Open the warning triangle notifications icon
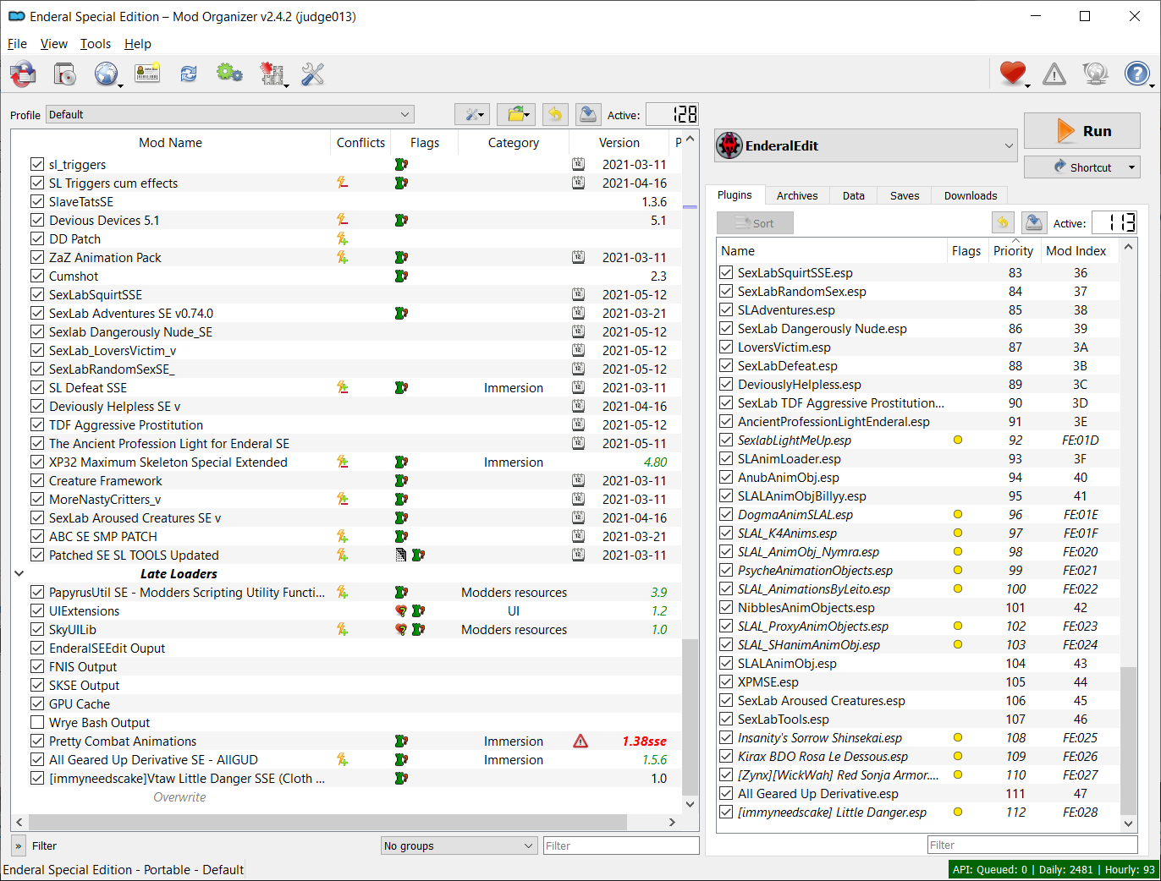1161x881 pixels. click(x=1054, y=74)
